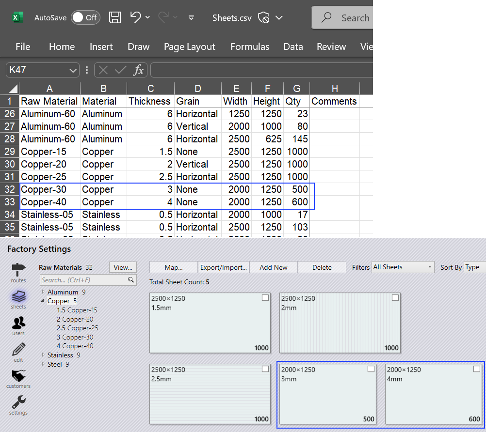
Task: Open the file name chevron dropdown
Action: (x=279, y=17)
